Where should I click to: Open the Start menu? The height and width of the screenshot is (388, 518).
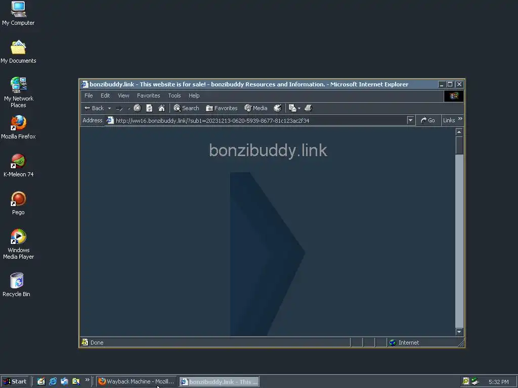[15, 381]
